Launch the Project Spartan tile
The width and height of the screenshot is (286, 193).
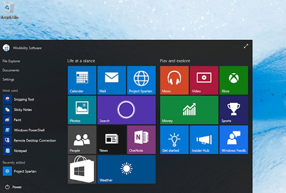[141, 81]
